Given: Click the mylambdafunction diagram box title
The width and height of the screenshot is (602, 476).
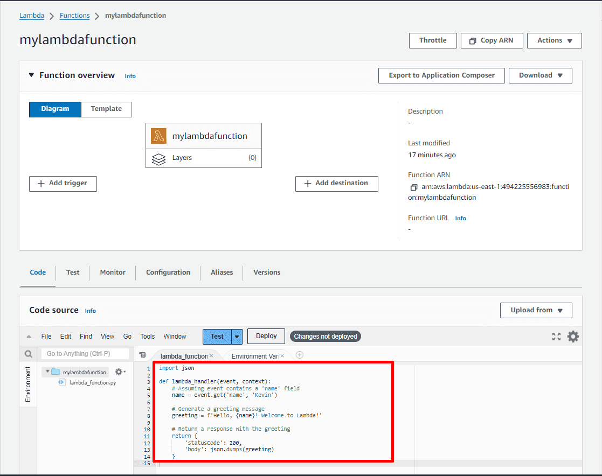Looking at the screenshot, I should (210, 136).
